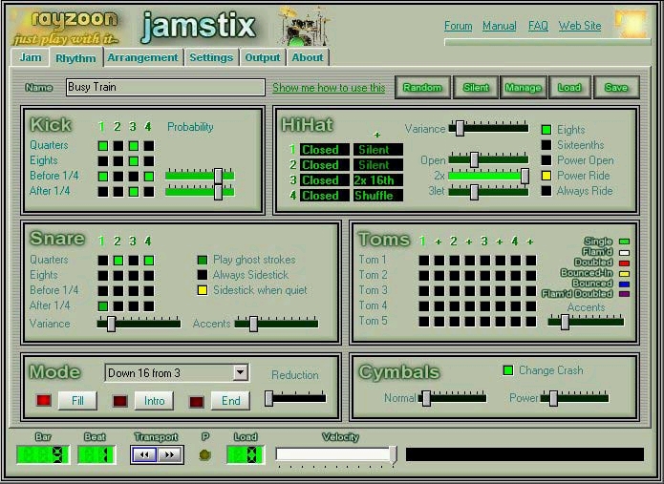Toggle Tom 1 first beat cell
Image resolution: width=664 pixels, height=484 pixels.
pos(424,261)
